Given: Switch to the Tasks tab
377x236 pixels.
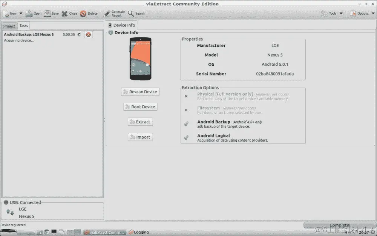Looking at the screenshot, I should pyautogui.click(x=23, y=26).
